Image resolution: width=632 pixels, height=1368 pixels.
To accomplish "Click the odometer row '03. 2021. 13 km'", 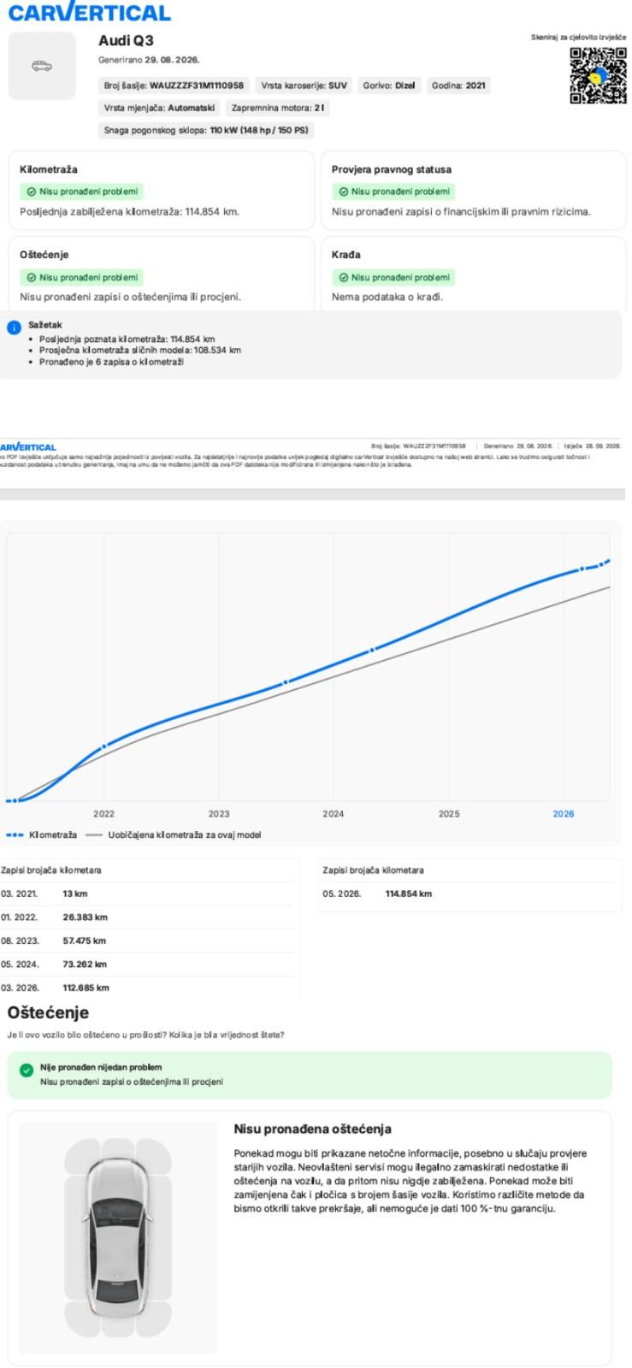I will (x=146, y=893).
